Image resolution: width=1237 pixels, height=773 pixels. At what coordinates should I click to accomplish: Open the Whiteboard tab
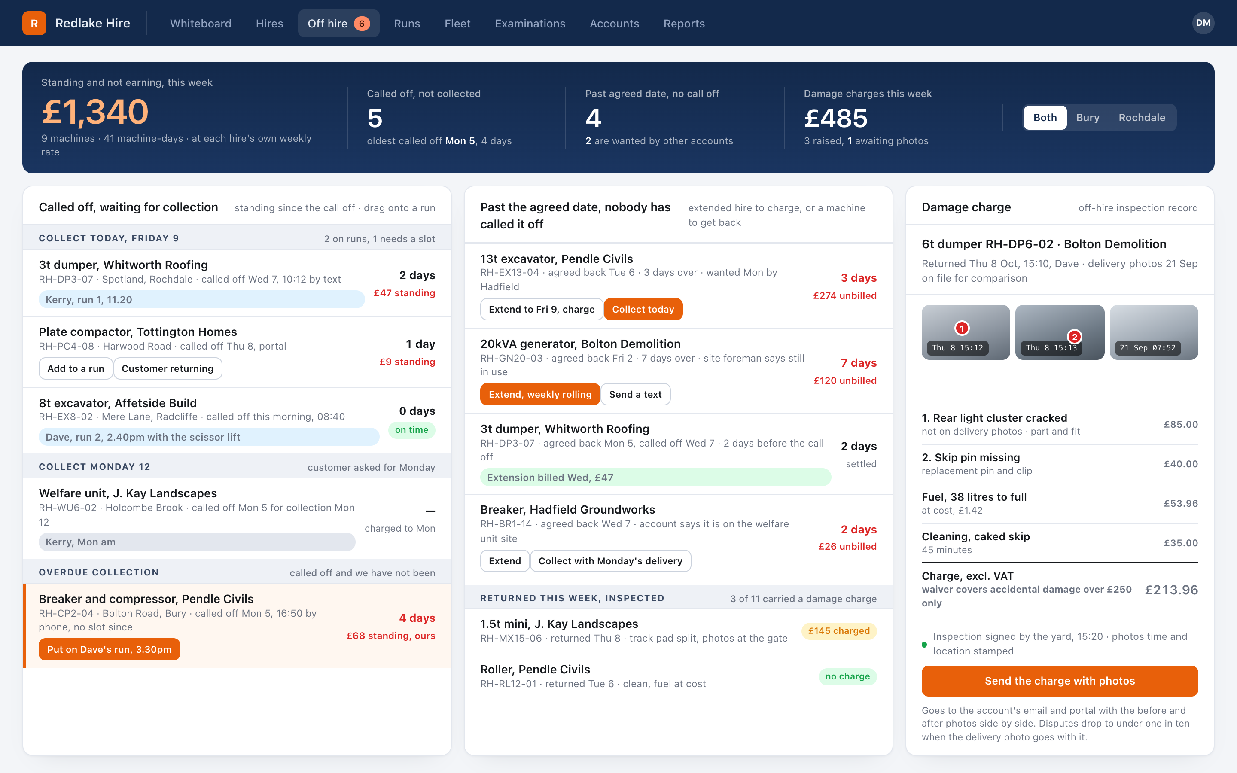tap(201, 24)
